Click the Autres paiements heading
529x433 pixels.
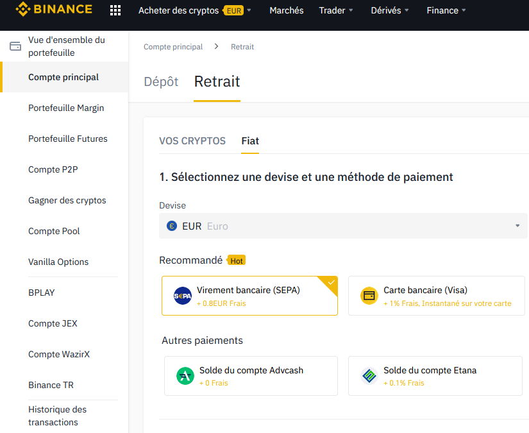[x=202, y=340]
